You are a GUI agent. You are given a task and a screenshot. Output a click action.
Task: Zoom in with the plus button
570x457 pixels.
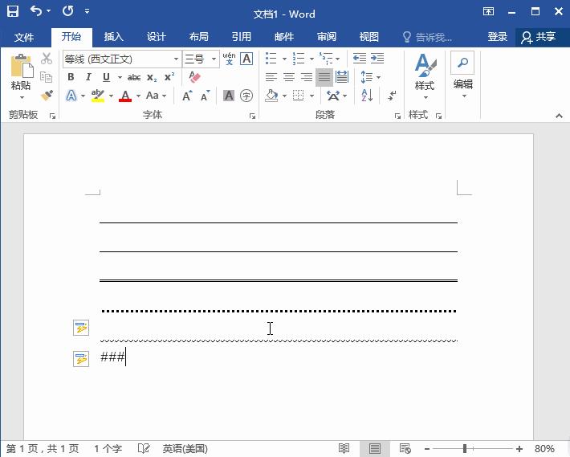tap(519, 449)
